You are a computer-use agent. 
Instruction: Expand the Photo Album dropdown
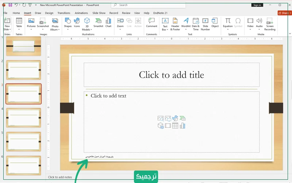click(x=59, y=30)
